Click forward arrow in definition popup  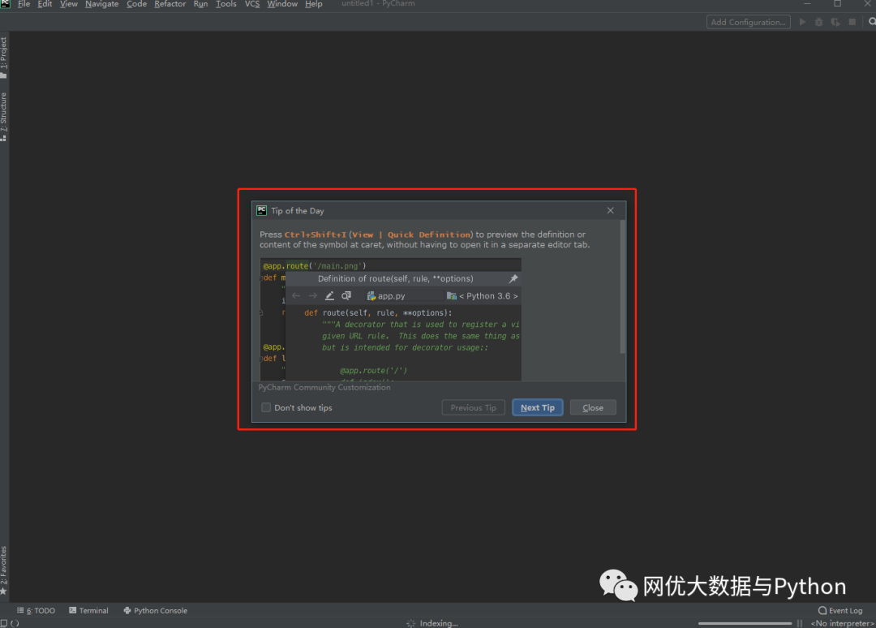(313, 295)
